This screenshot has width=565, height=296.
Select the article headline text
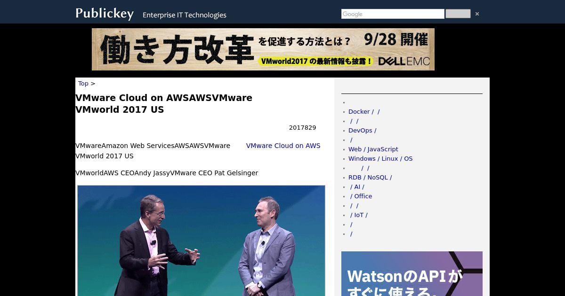[164, 104]
